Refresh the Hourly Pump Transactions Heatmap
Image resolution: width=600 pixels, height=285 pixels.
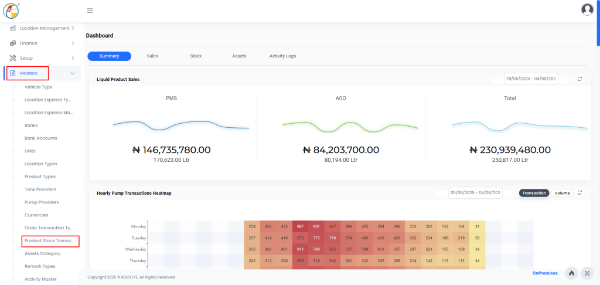click(x=579, y=192)
